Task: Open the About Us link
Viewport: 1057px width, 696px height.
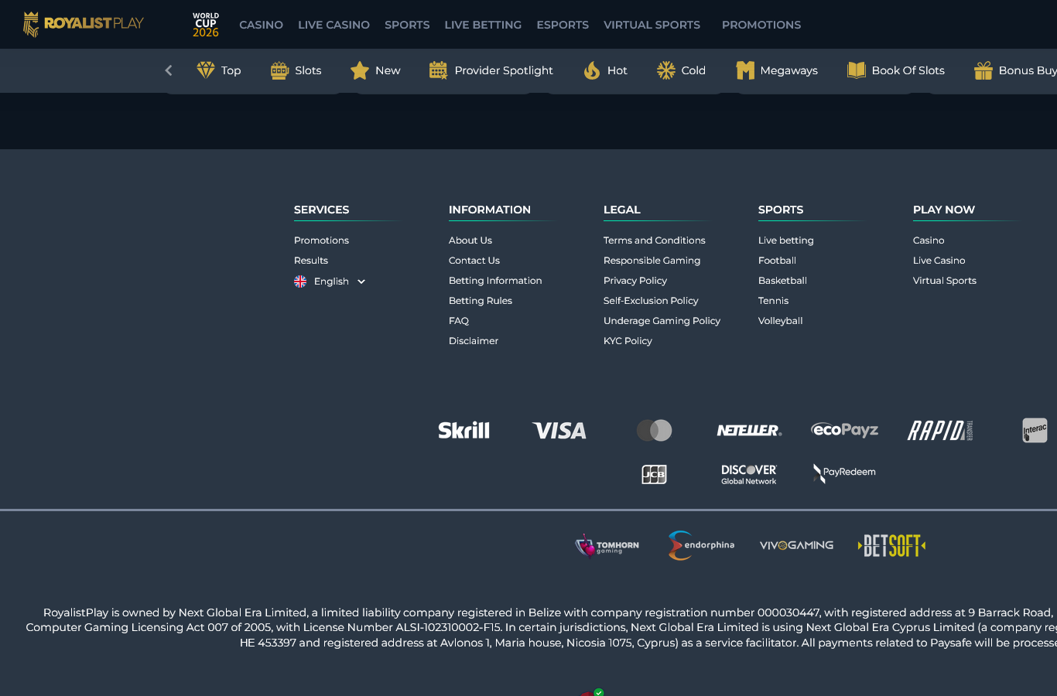Action: point(470,241)
